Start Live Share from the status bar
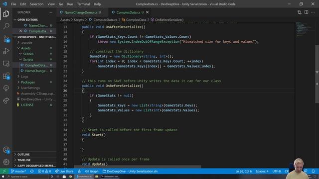The width and height of the screenshot is (319, 179). click(x=64, y=171)
